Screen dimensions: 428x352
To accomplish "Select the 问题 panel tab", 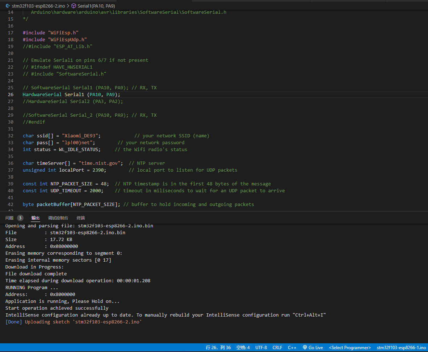I will tap(9, 218).
